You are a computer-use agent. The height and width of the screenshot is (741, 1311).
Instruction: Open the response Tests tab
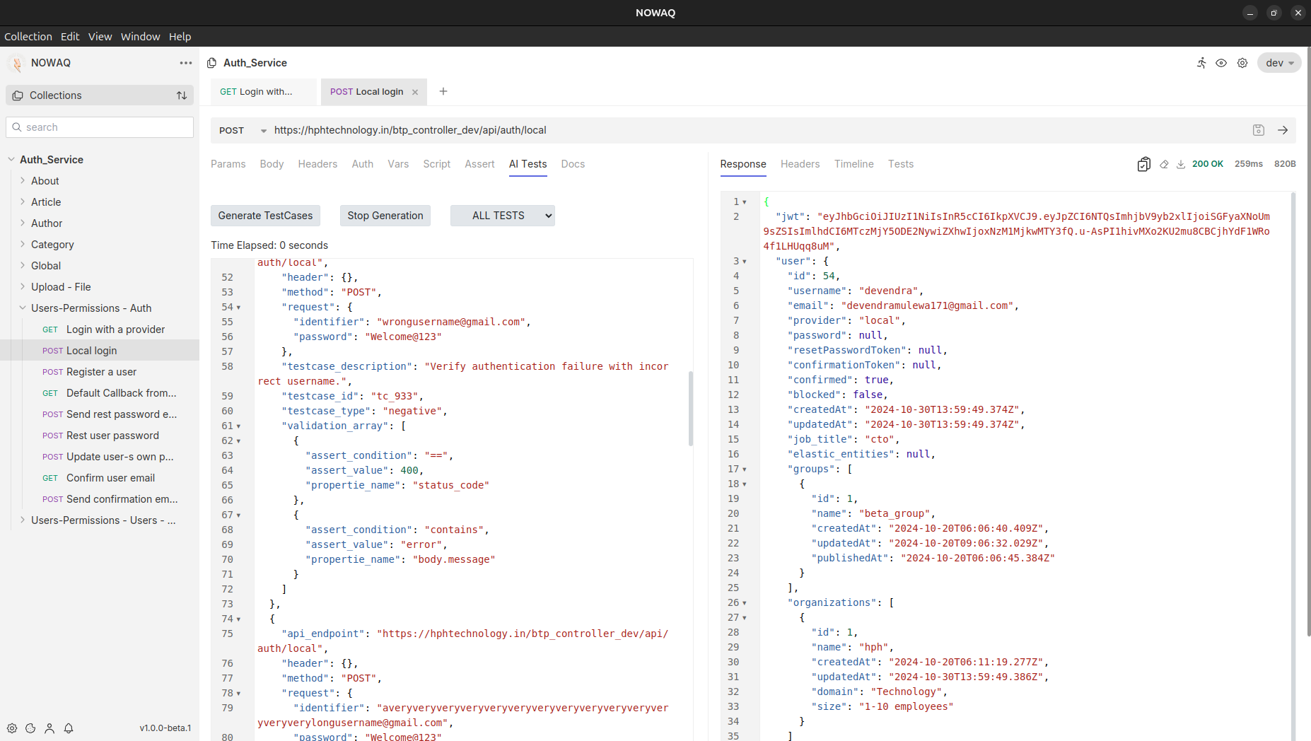point(901,164)
